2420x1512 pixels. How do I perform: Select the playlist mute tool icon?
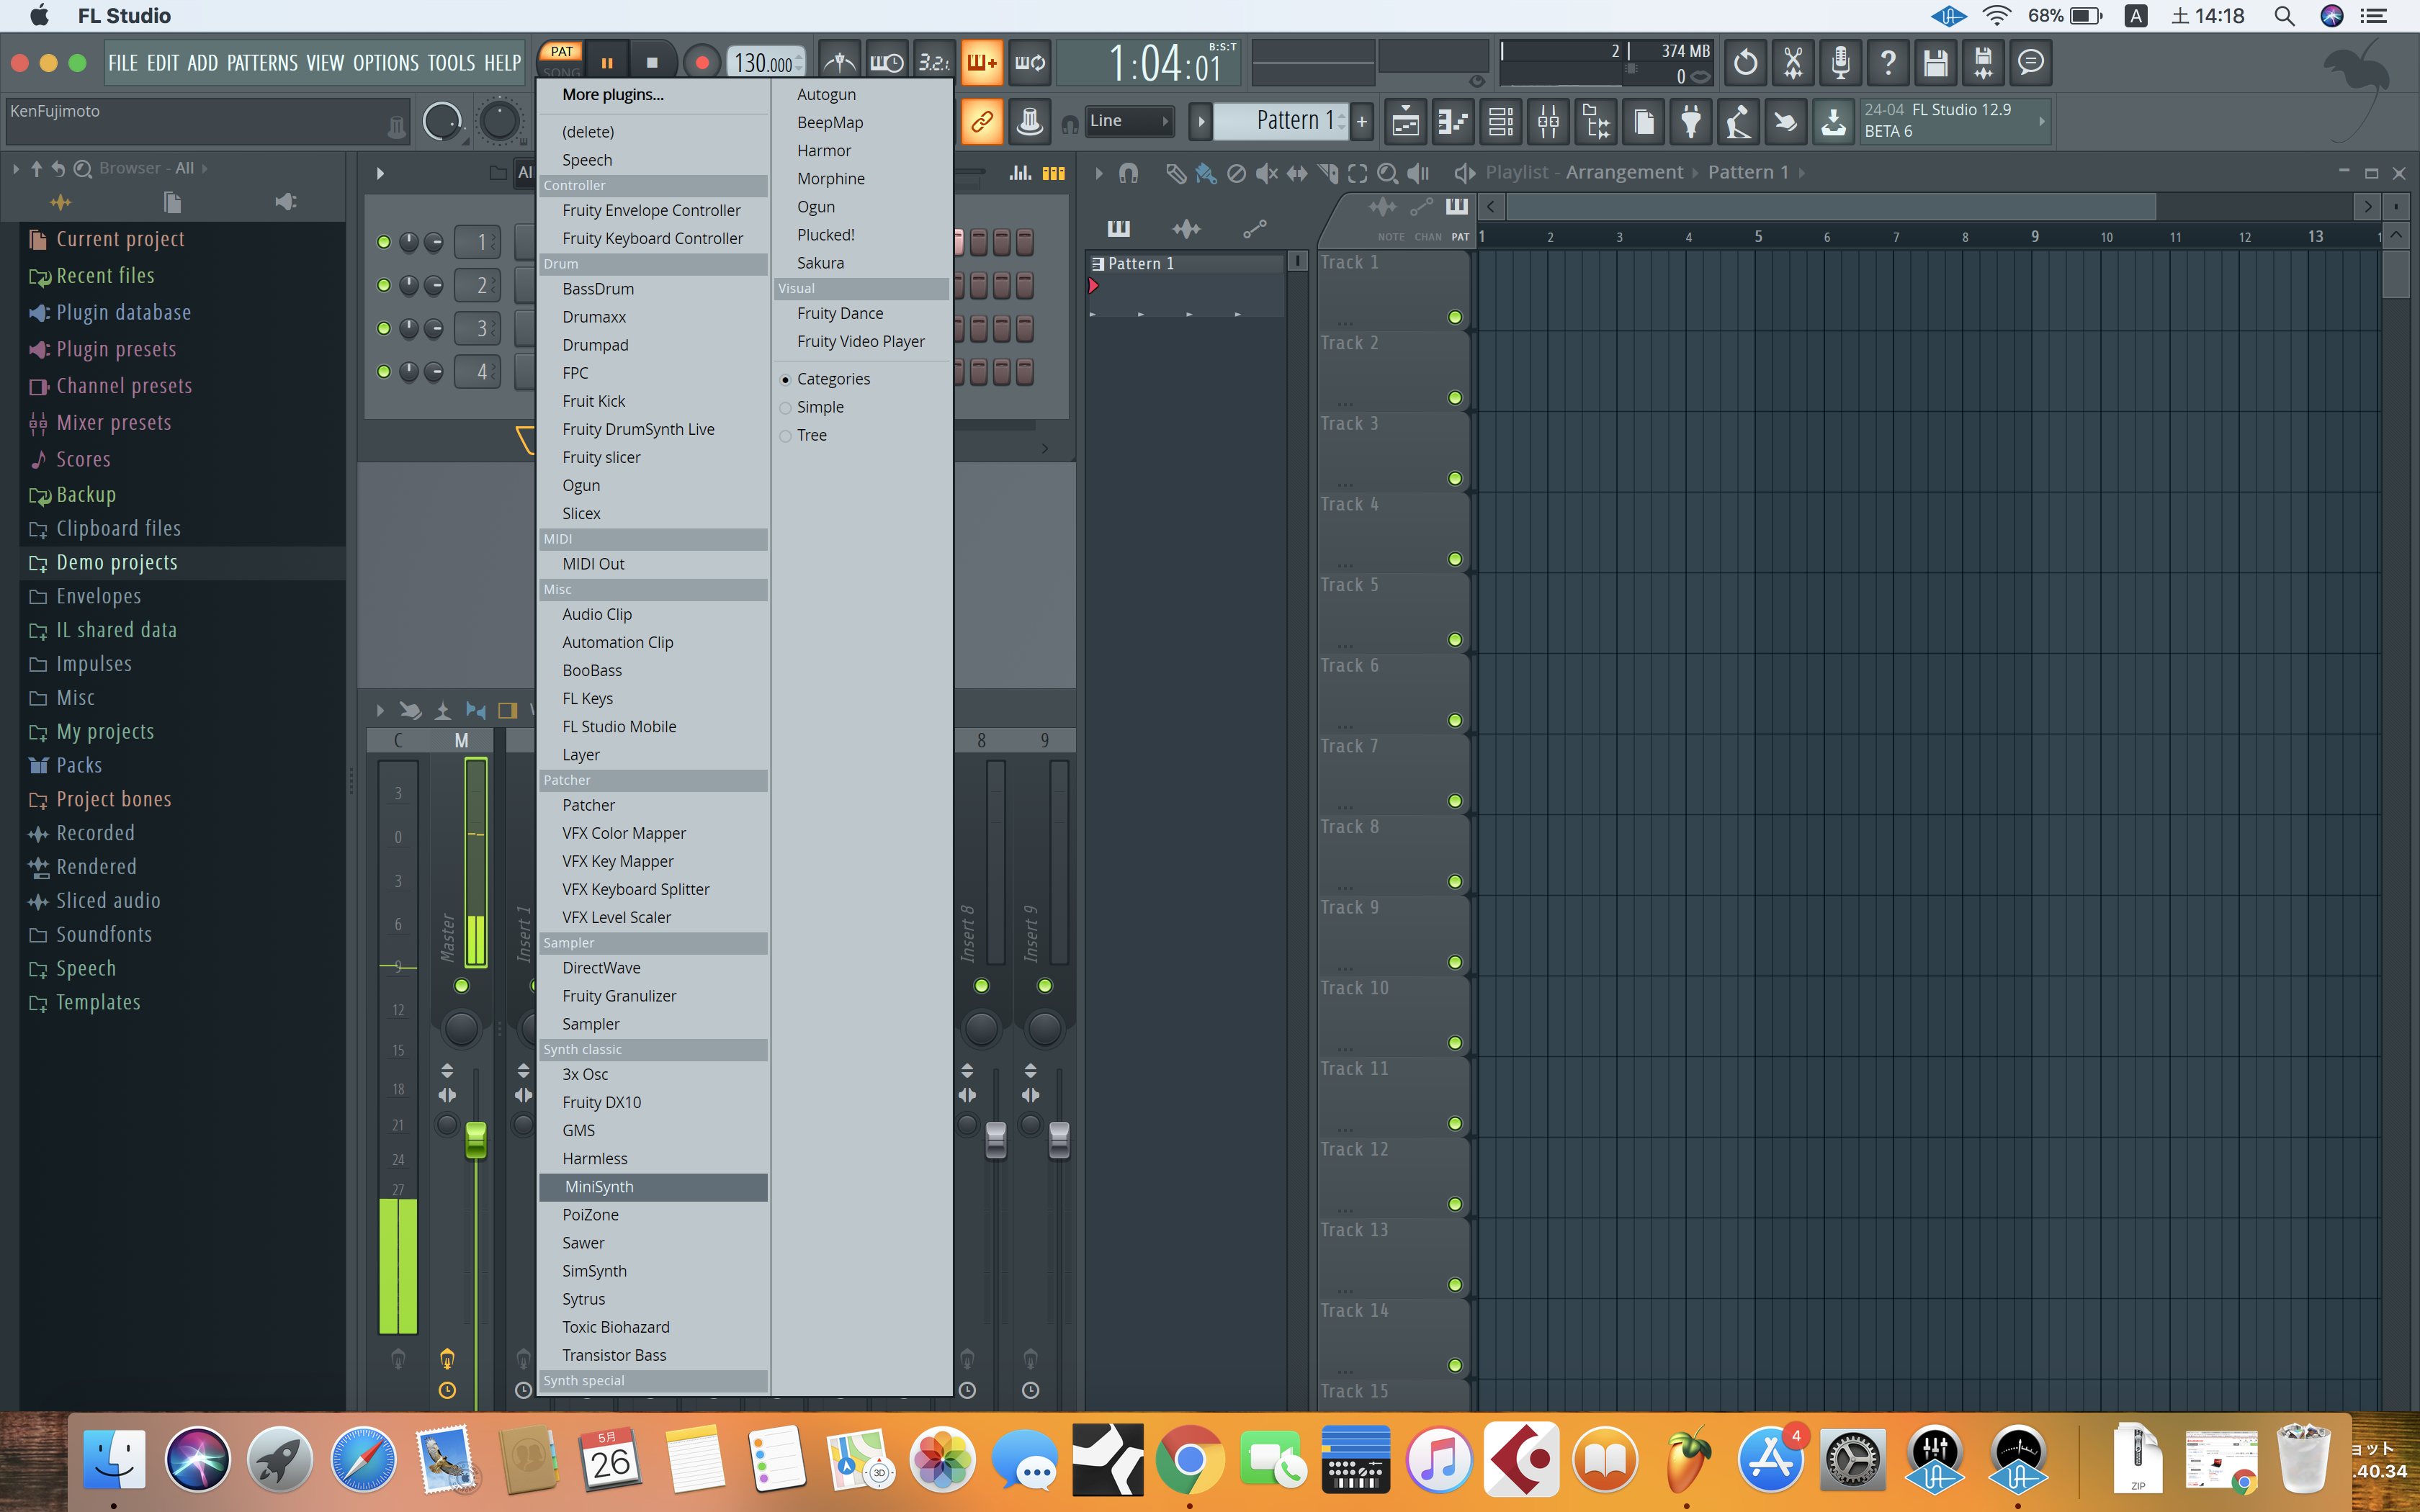click(x=1267, y=173)
